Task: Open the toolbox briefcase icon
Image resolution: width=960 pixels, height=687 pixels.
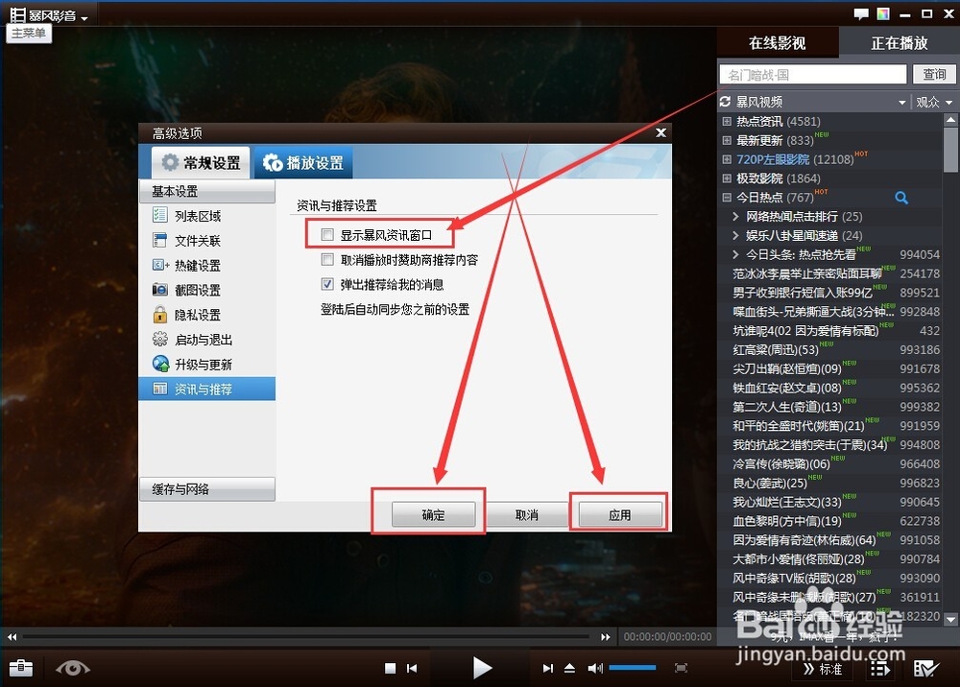Action: [21, 667]
